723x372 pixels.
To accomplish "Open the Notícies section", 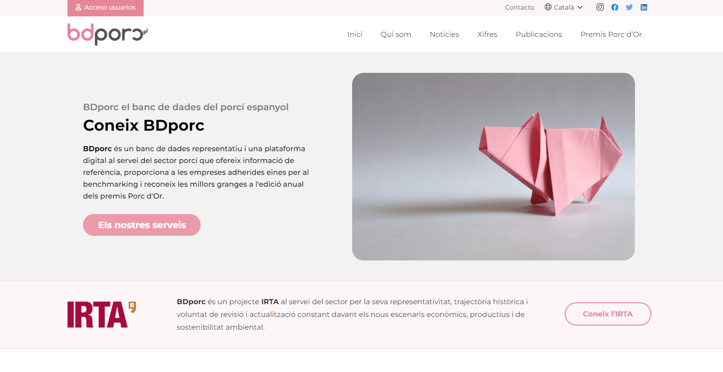I will (x=444, y=35).
